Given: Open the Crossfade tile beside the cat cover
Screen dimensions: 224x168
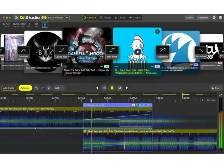Looking at the screenshot, I should 24,52.
